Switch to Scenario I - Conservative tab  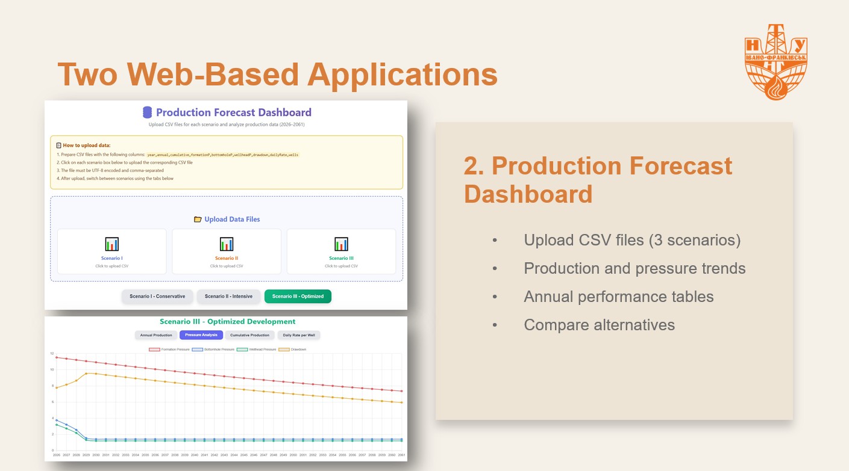[157, 297]
